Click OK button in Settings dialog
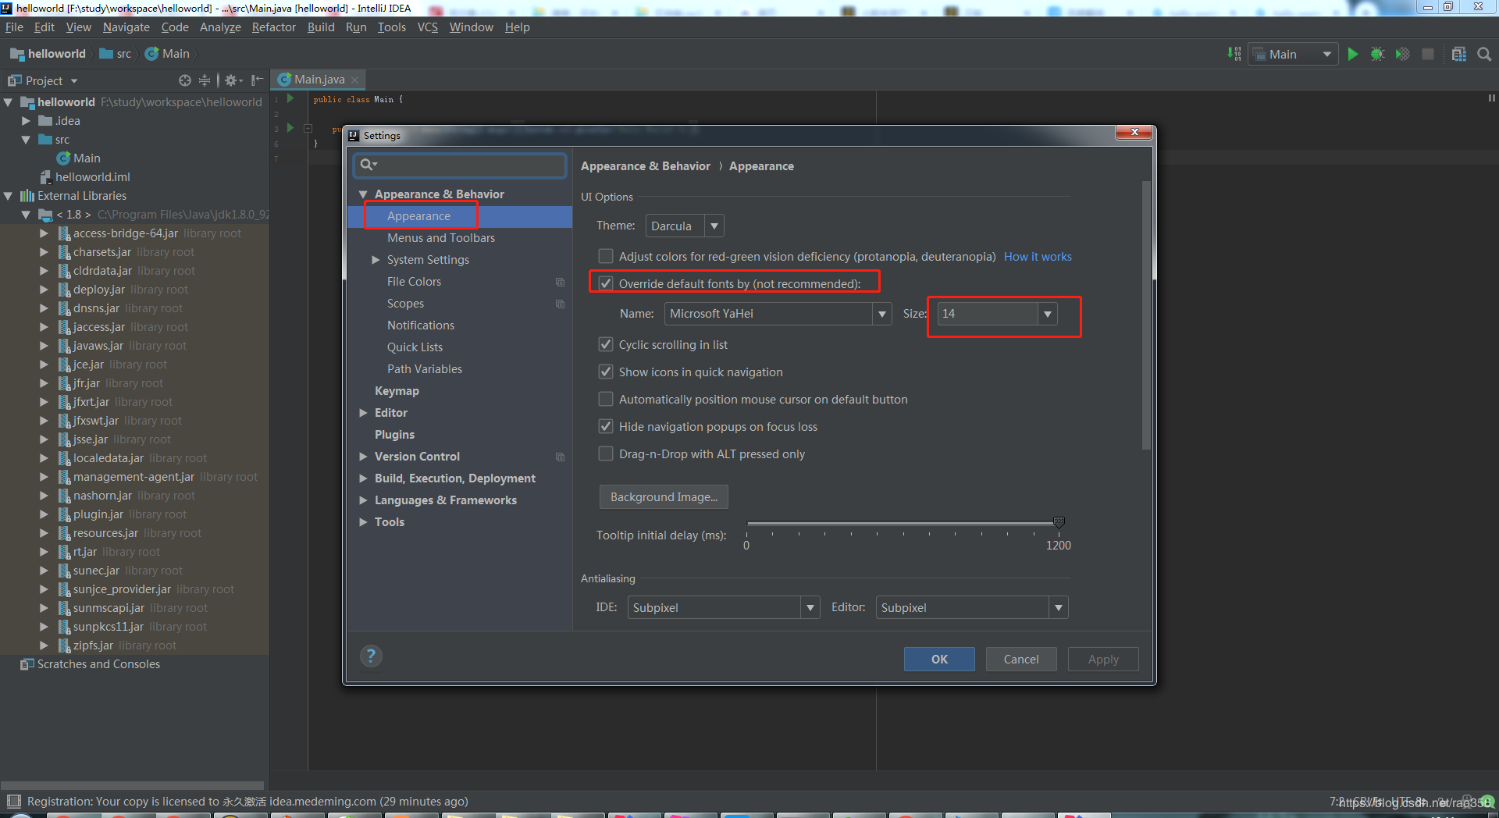 [939, 659]
